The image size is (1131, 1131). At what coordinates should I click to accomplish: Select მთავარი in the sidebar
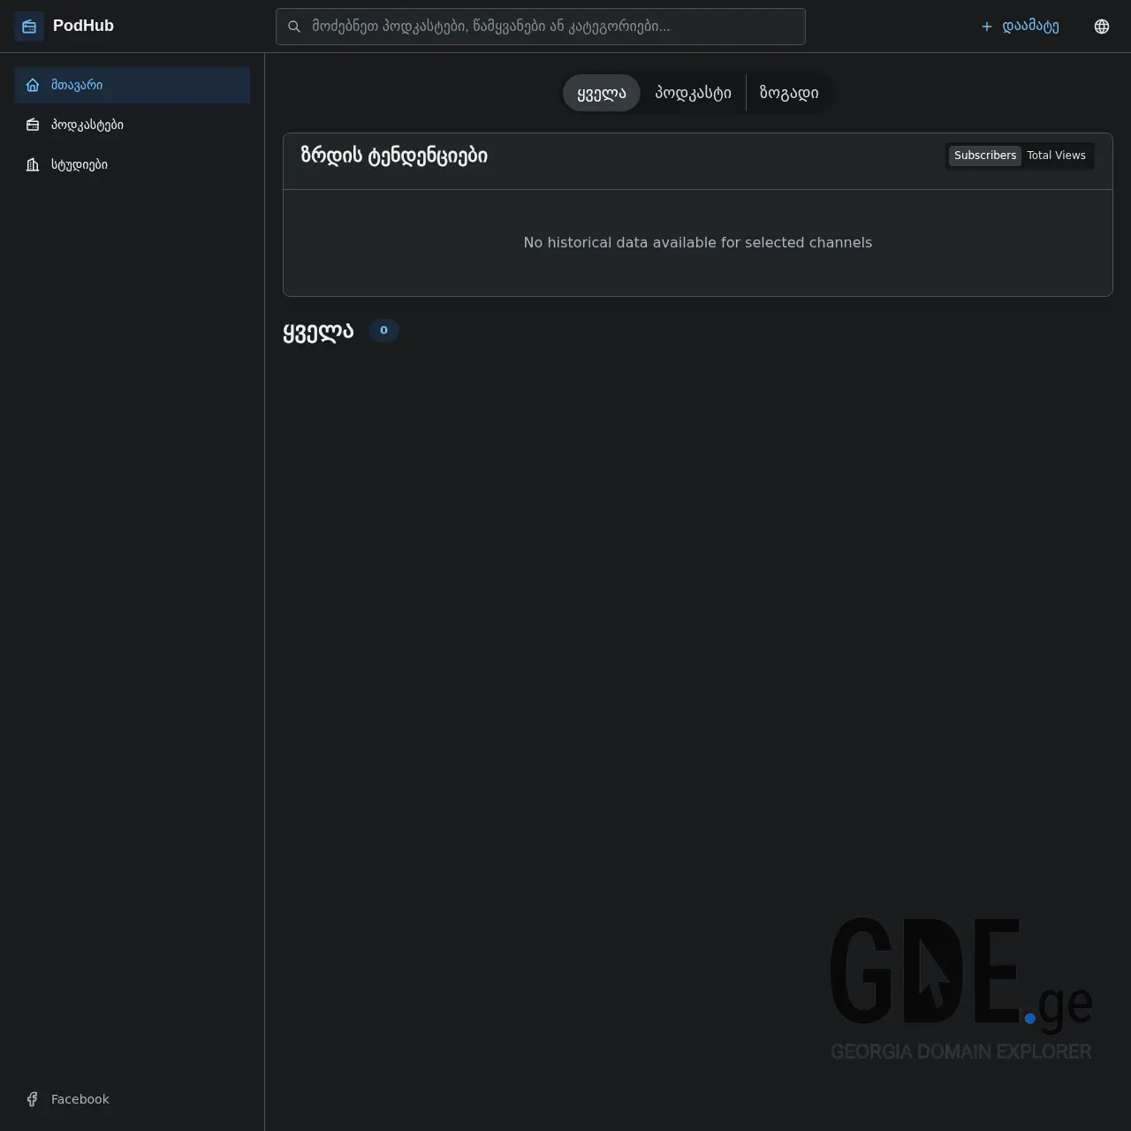77,85
